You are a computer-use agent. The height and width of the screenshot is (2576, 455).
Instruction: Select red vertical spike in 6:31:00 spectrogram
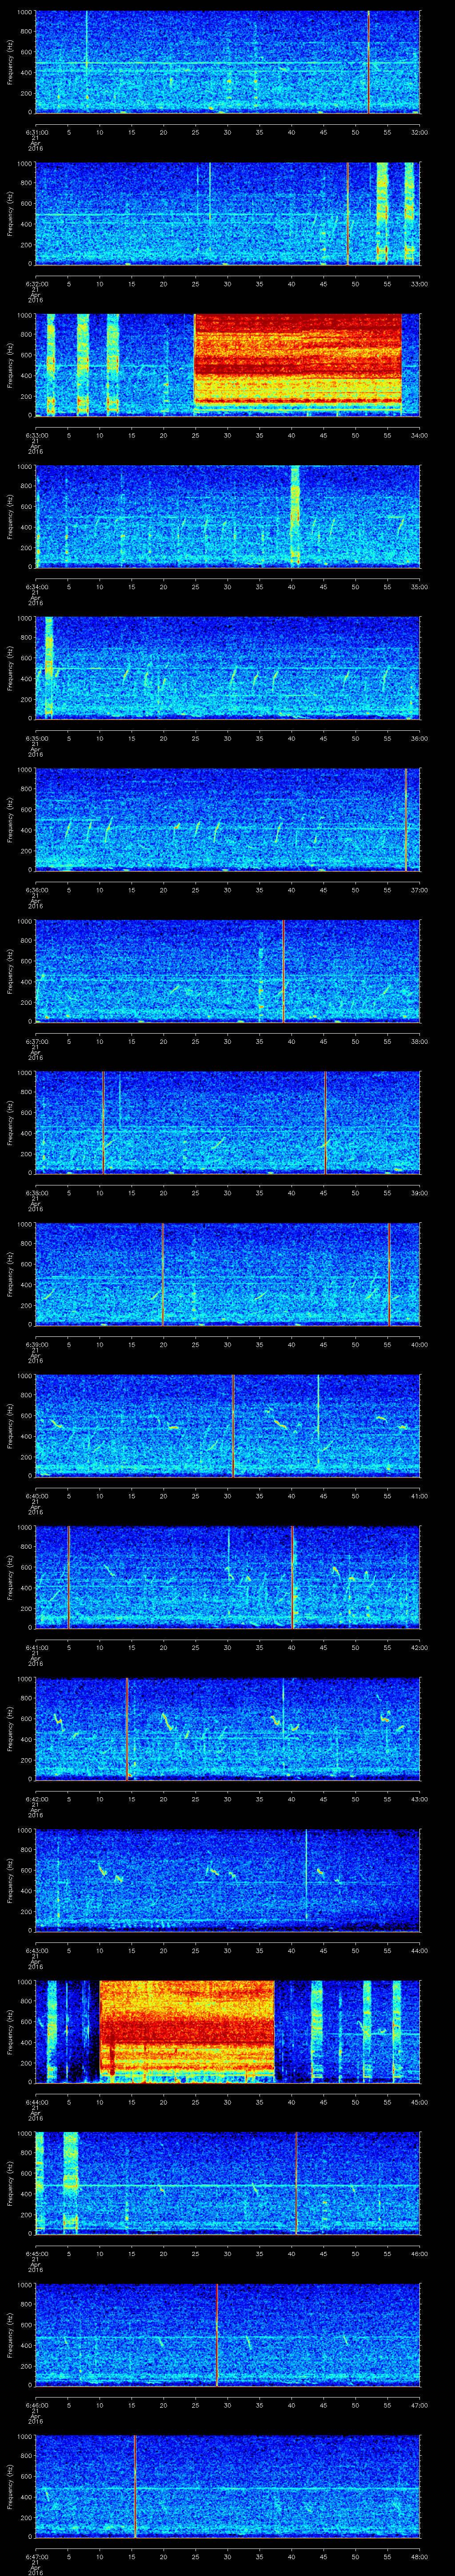368,62
